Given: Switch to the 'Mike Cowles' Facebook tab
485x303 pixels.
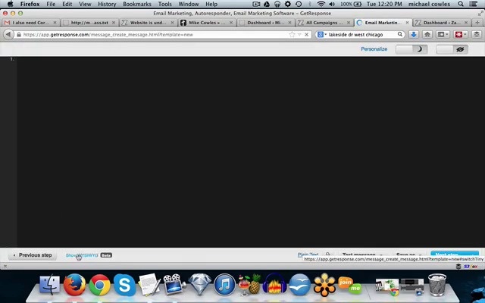Looking at the screenshot, I should (x=207, y=23).
